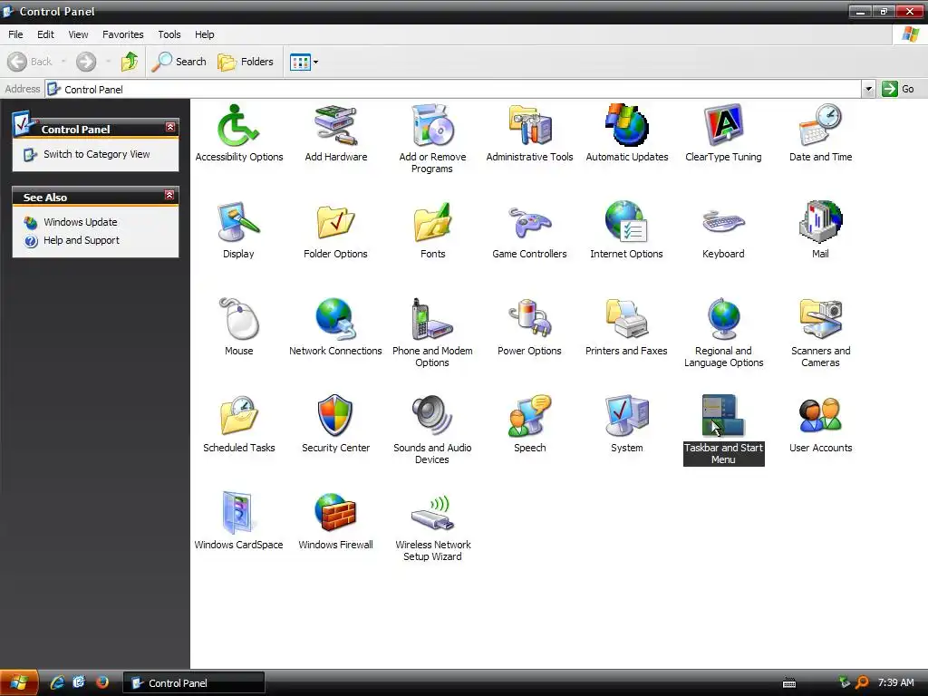Screen dimensions: 928x696
Task: Select Wireless Network Setup Wizard icon
Action: pos(432,513)
